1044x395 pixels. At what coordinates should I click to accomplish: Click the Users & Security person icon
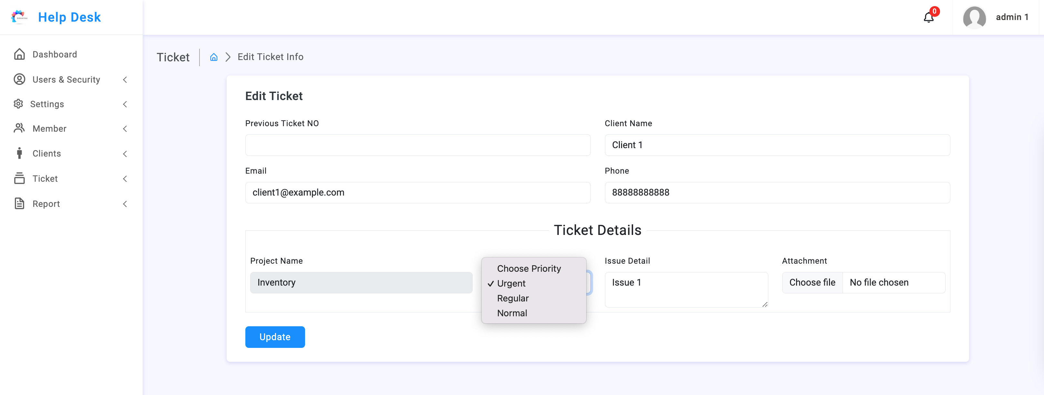[x=19, y=79]
